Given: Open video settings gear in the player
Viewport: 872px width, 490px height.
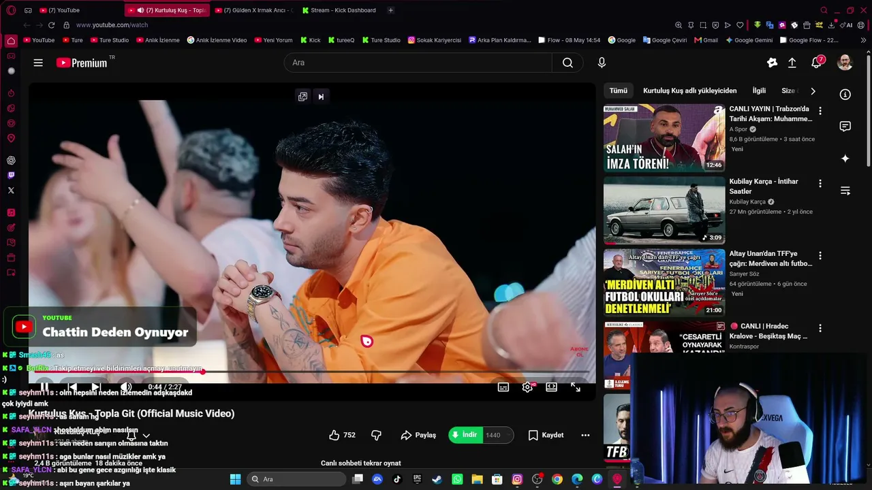Looking at the screenshot, I should point(527,387).
